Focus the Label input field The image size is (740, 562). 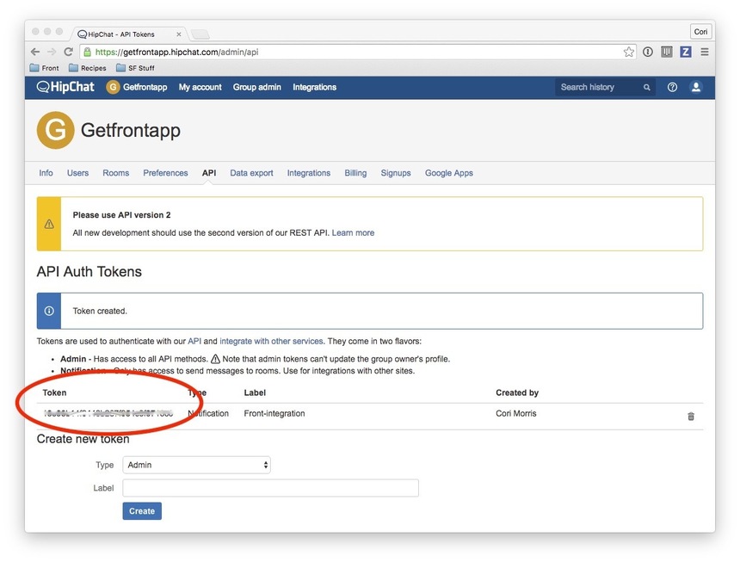click(x=270, y=488)
